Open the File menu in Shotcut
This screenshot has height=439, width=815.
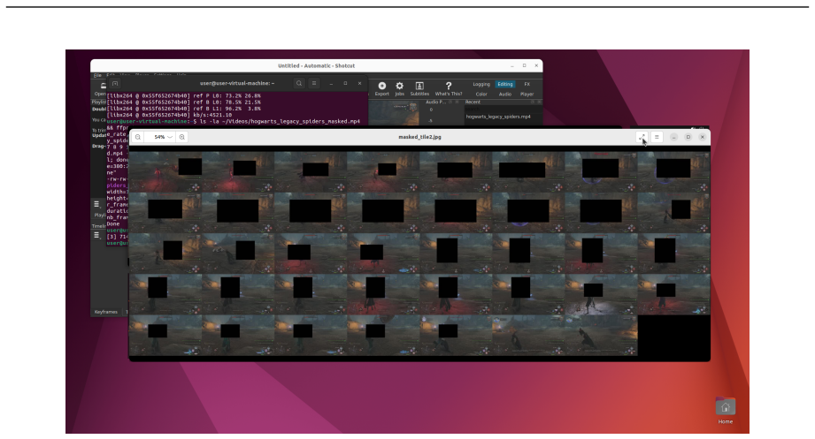pyautogui.click(x=97, y=76)
